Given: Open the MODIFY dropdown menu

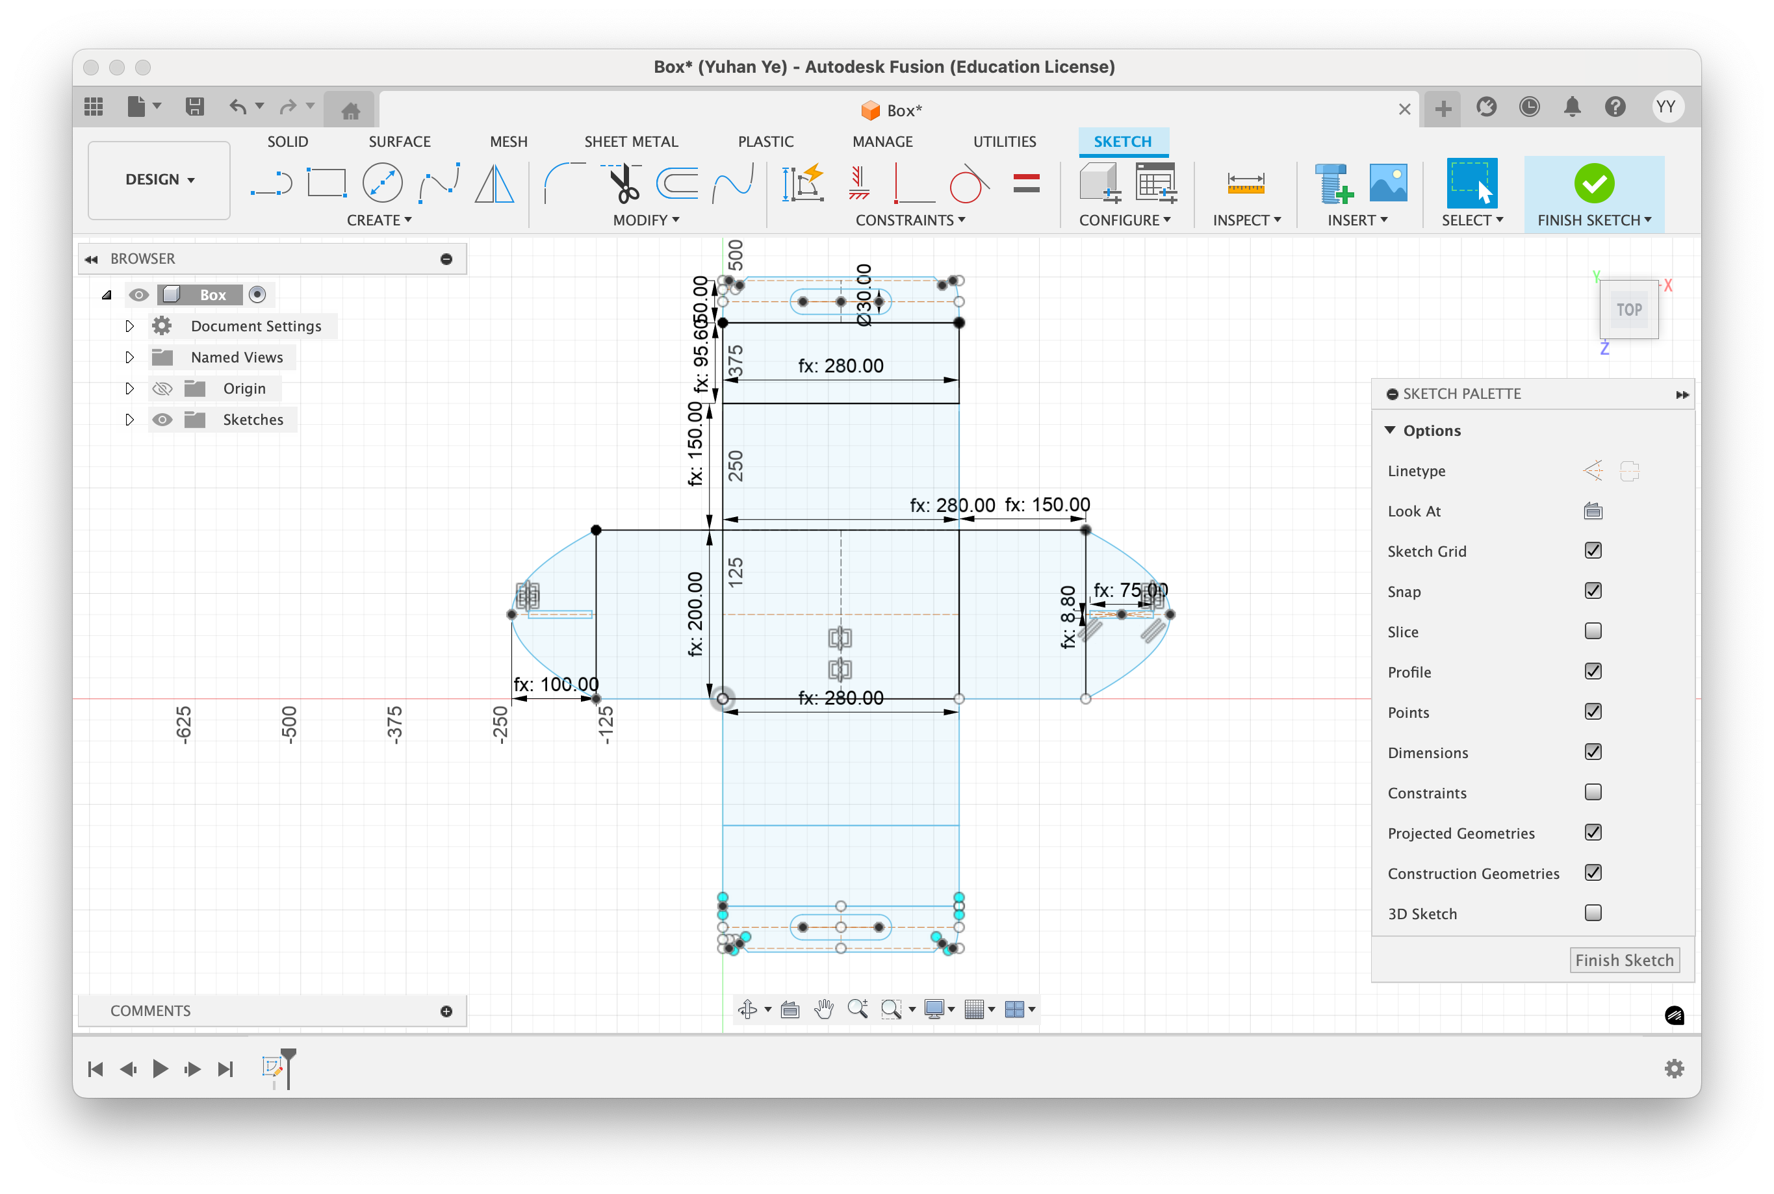Looking at the screenshot, I should click(646, 220).
